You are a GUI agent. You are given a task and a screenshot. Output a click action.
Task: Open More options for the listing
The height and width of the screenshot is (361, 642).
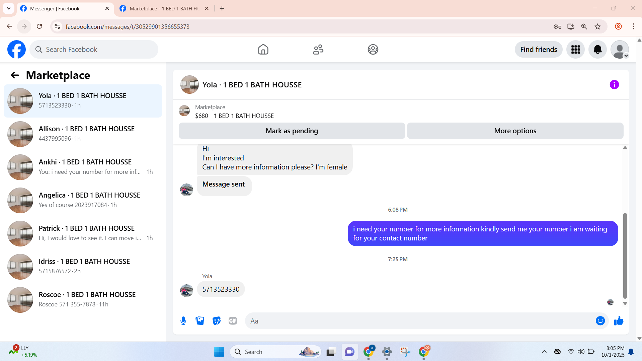(515, 131)
